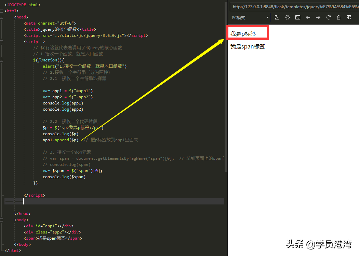The width and height of the screenshot is (359, 256).
Task: Collapse the <body> block fold marker
Action: pyautogui.click(x=2, y=220)
